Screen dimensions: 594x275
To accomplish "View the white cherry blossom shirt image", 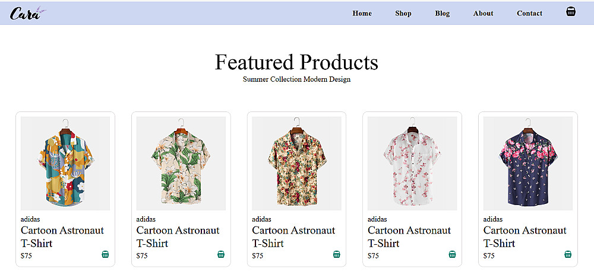I will (x=412, y=163).
